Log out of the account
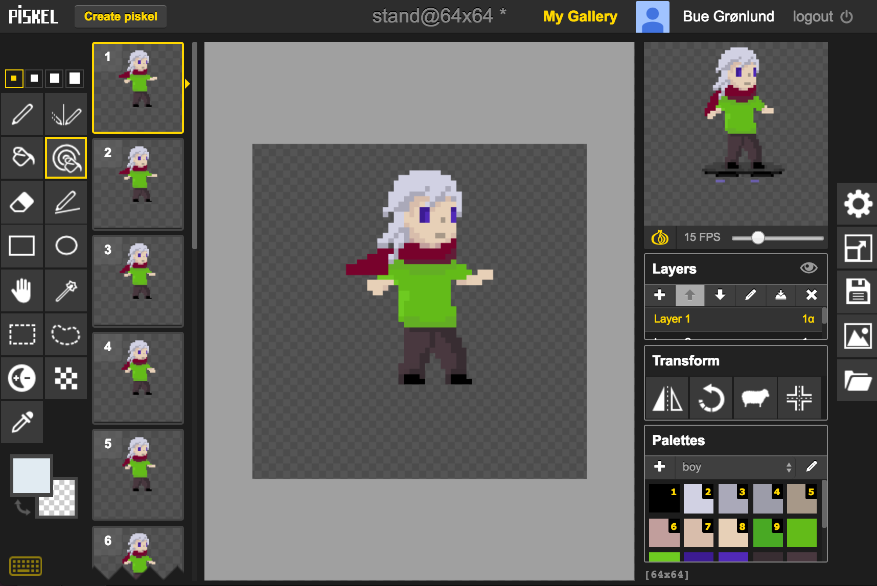The height and width of the screenshot is (586, 877). coord(813,16)
